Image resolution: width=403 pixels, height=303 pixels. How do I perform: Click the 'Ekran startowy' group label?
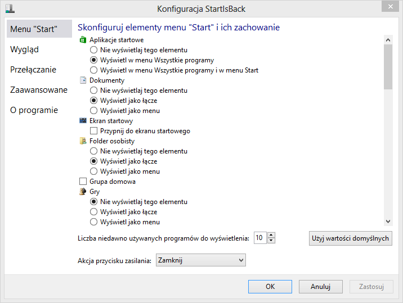[111, 121]
